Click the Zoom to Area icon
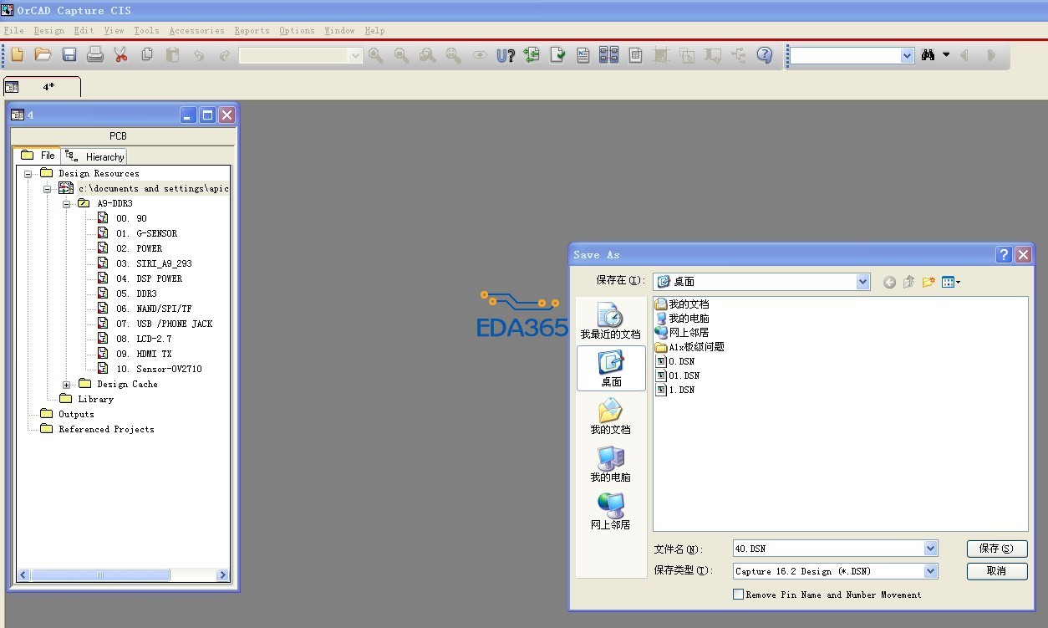 [428, 55]
